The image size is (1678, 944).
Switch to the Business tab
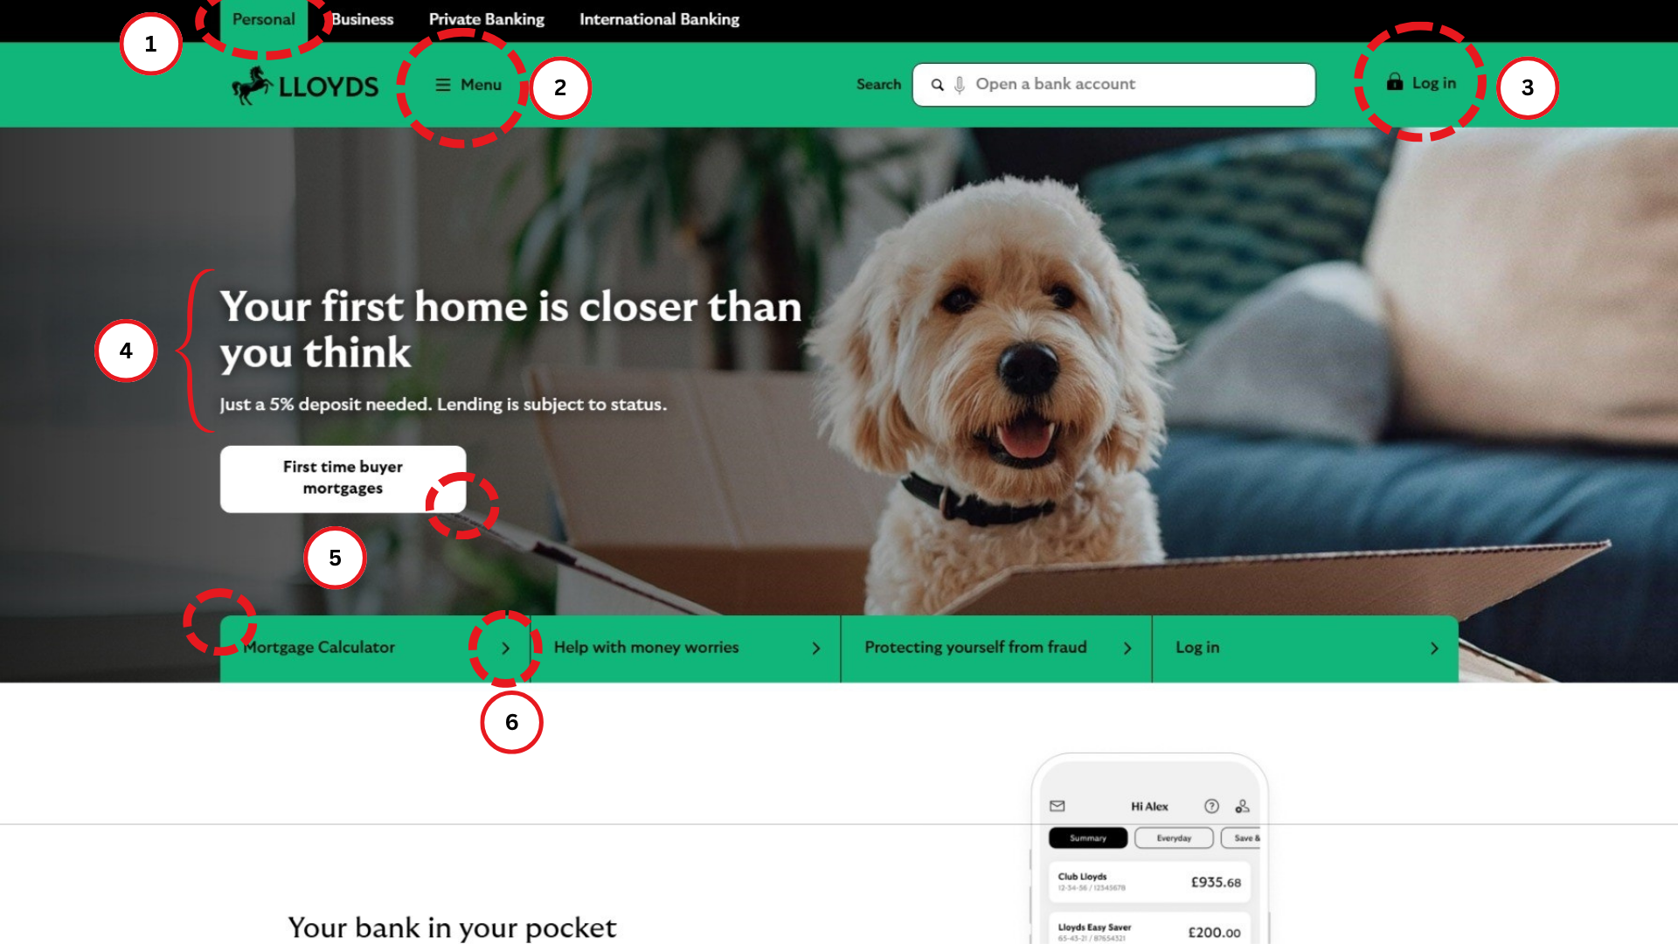pos(363,19)
